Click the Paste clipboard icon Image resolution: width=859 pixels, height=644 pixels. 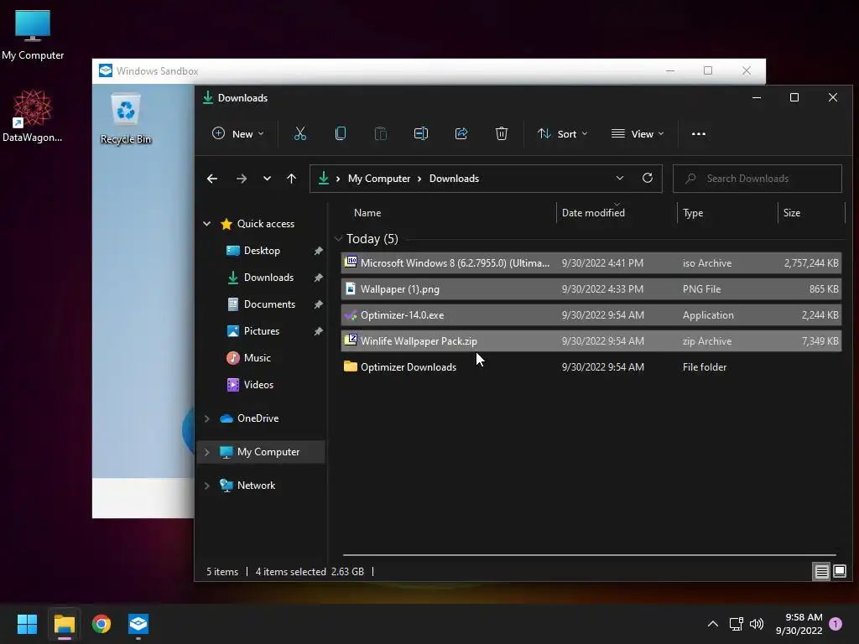click(x=380, y=133)
